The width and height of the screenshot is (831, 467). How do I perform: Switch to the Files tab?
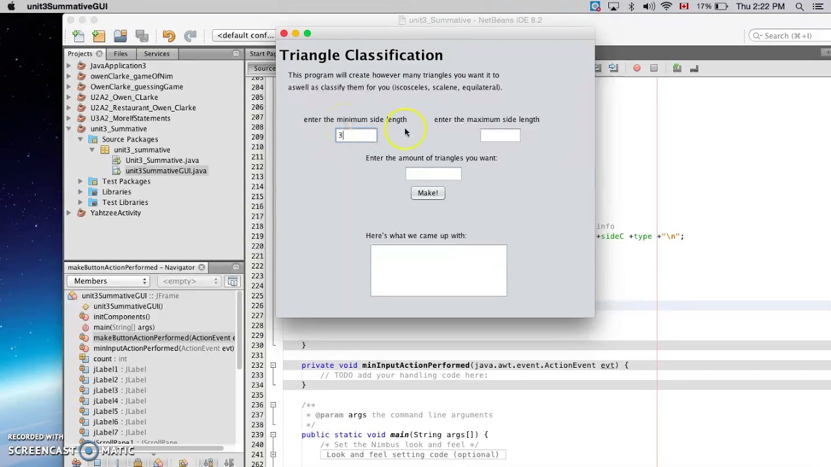(121, 54)
